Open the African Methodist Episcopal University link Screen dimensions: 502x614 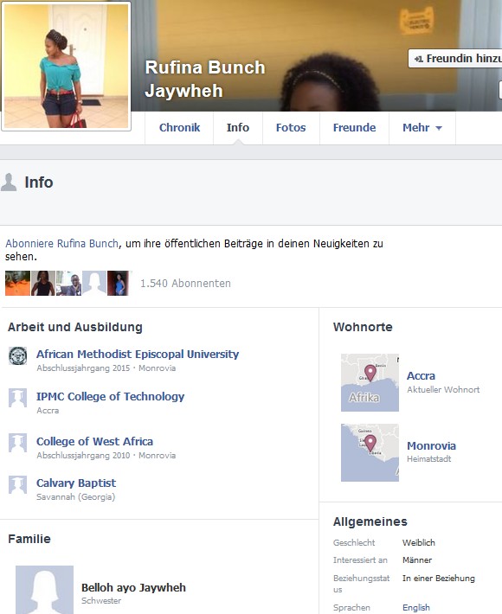pos(138,354)
